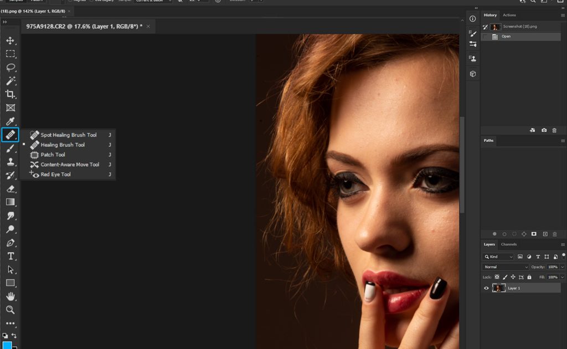This screenshot has width=567, height=349.
Task: Select the Frame tool
Action: point(10,108)
